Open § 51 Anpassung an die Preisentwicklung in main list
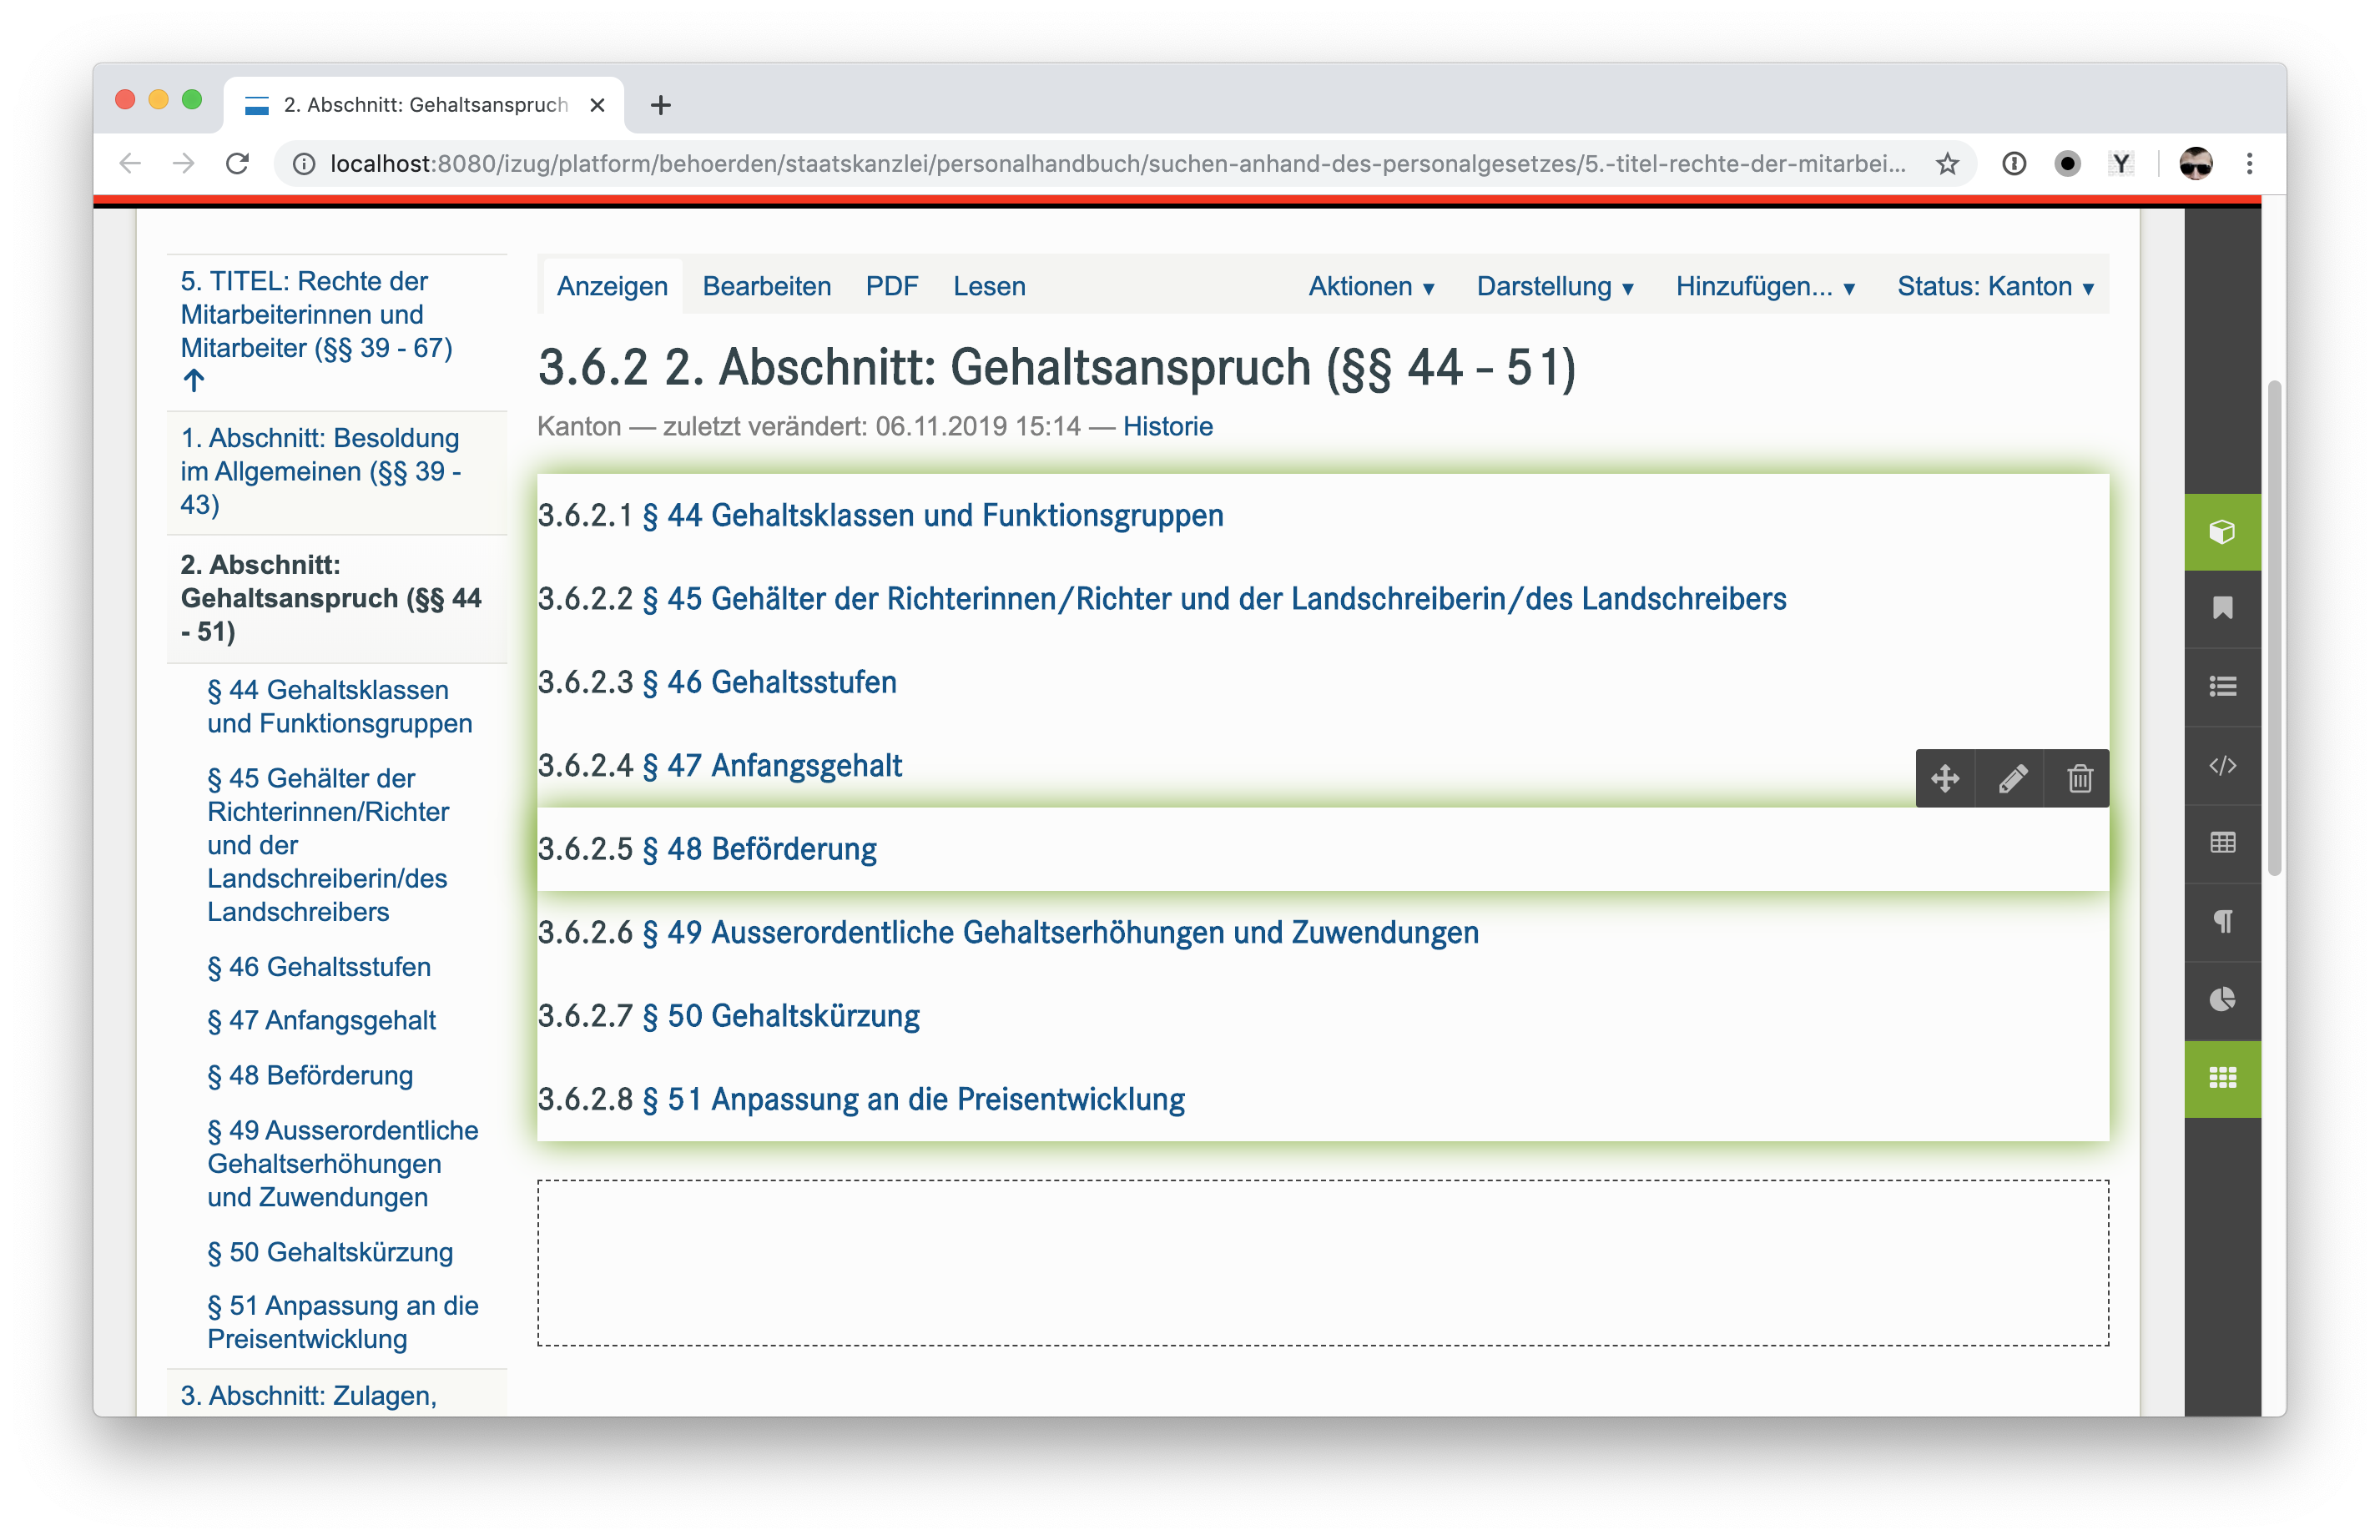This screenshot has height=1540, width=2380. click(913, 1099)
